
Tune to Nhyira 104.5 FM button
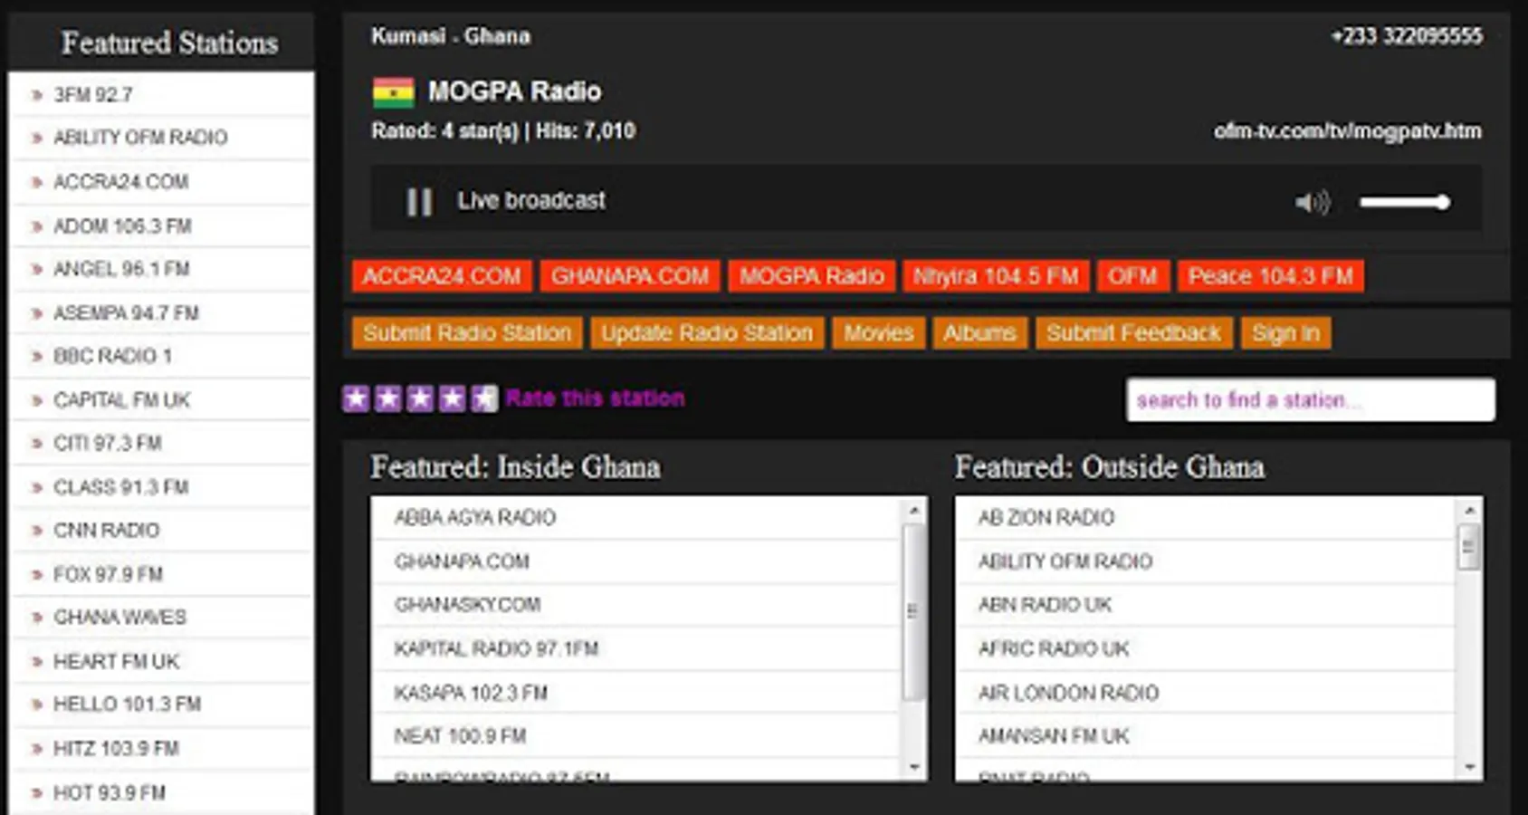tap(996, 276)
